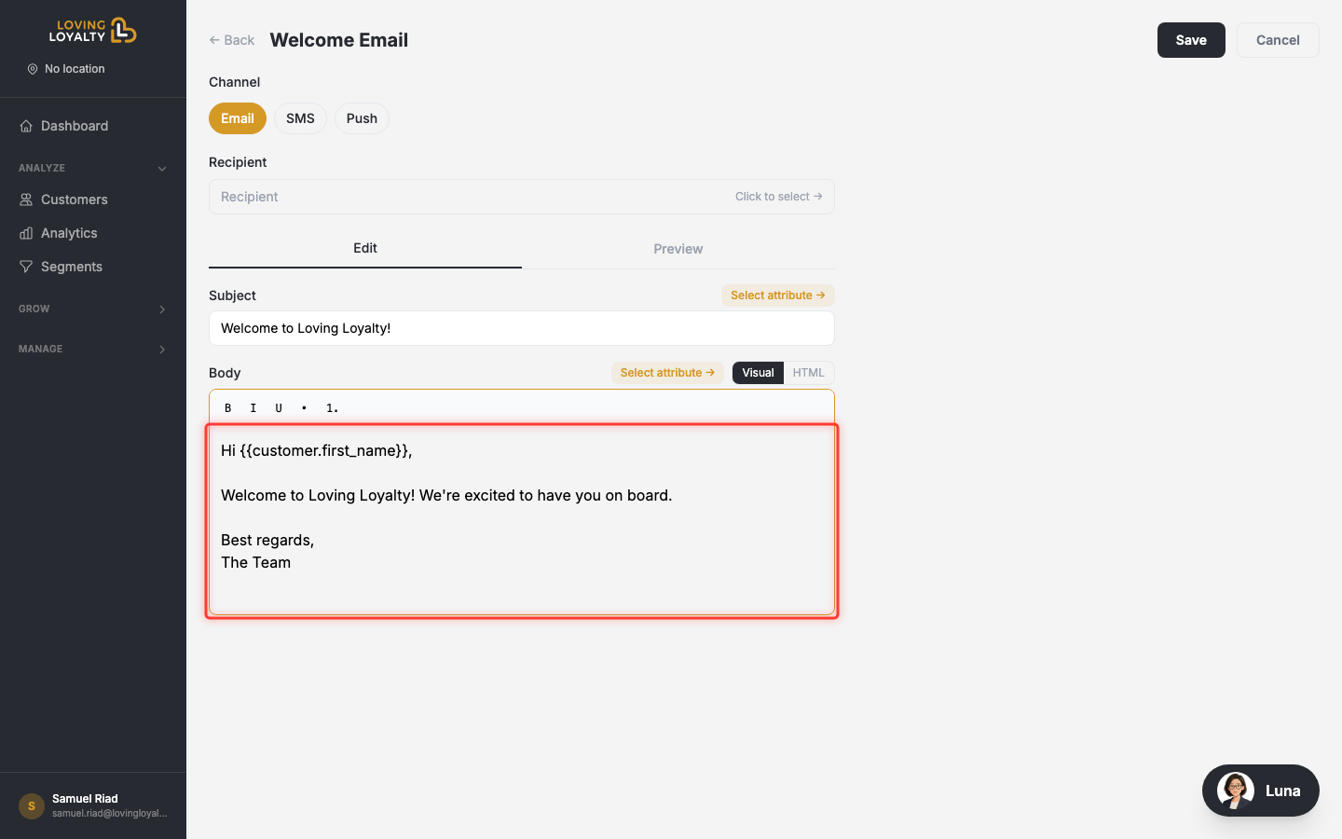
Task: Click 'The Team' line in body
Action: pyautogui.click(x=256, y=562)
